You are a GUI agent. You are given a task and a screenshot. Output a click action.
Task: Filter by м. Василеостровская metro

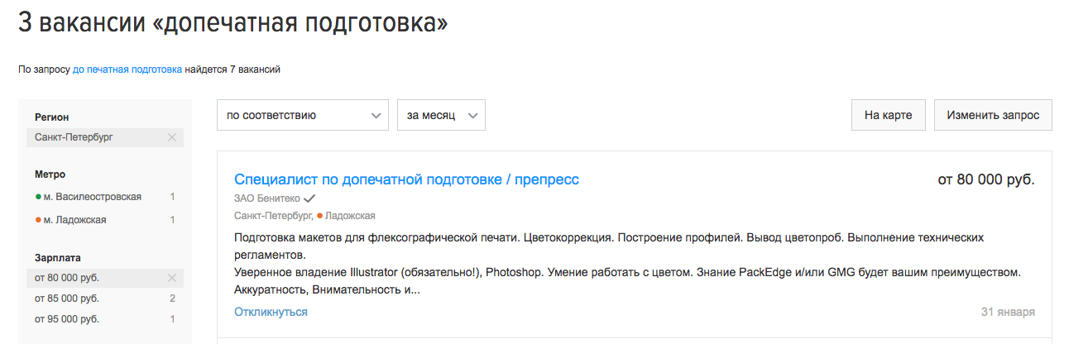(x=93, y=197)
